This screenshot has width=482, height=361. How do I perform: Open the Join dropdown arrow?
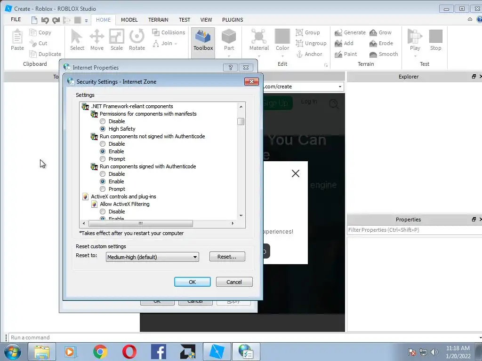click(176, 44)
